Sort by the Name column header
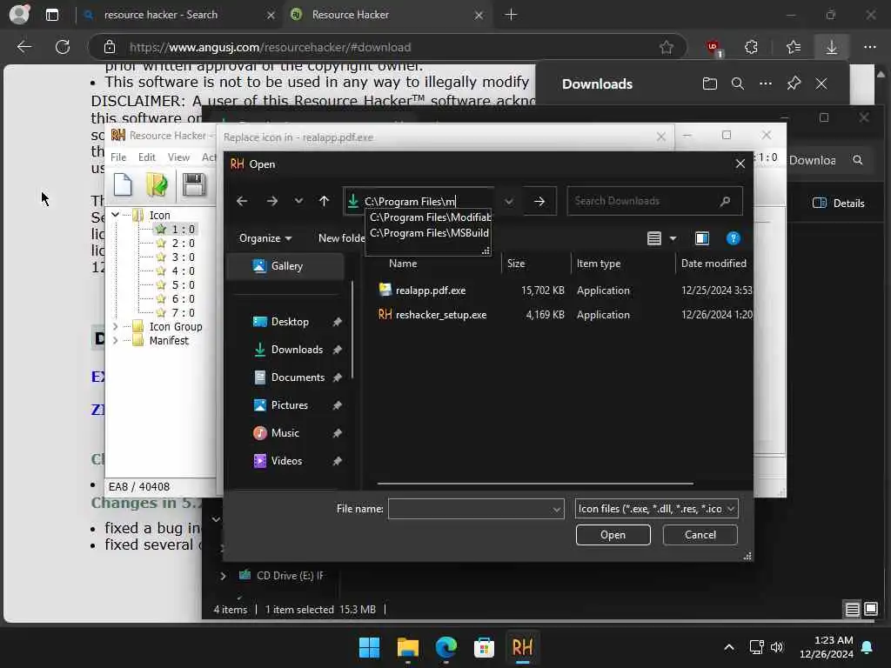The width and height of the screenshot is (891, 668). (403, 264)
